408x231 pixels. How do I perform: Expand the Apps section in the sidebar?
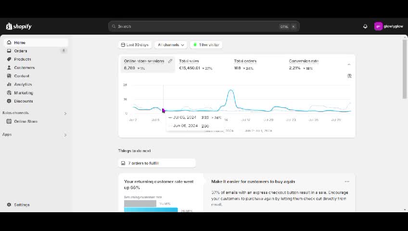click(x=65, y=135)
